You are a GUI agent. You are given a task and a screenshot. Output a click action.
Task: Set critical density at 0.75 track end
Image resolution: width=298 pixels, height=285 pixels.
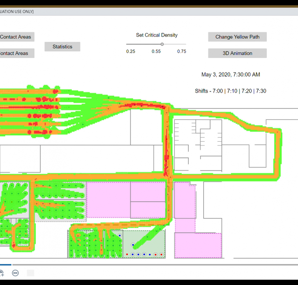click(185, 44)
